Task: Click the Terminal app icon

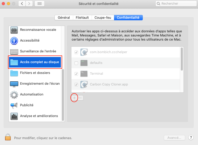Action: 84,74
